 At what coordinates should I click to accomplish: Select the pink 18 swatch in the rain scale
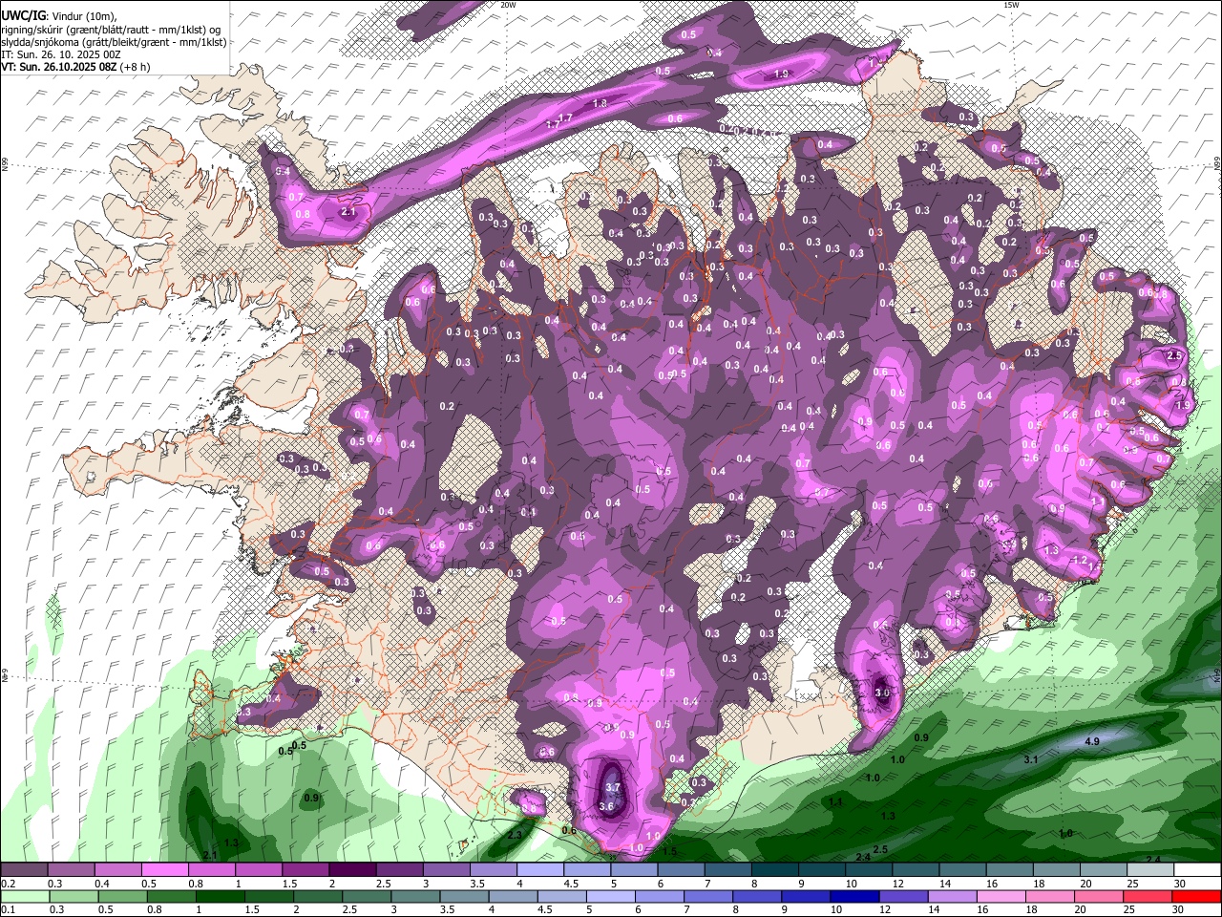click(x=1049, y=896)
